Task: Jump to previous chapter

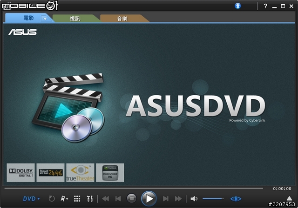Action: [x=118, y=199]
